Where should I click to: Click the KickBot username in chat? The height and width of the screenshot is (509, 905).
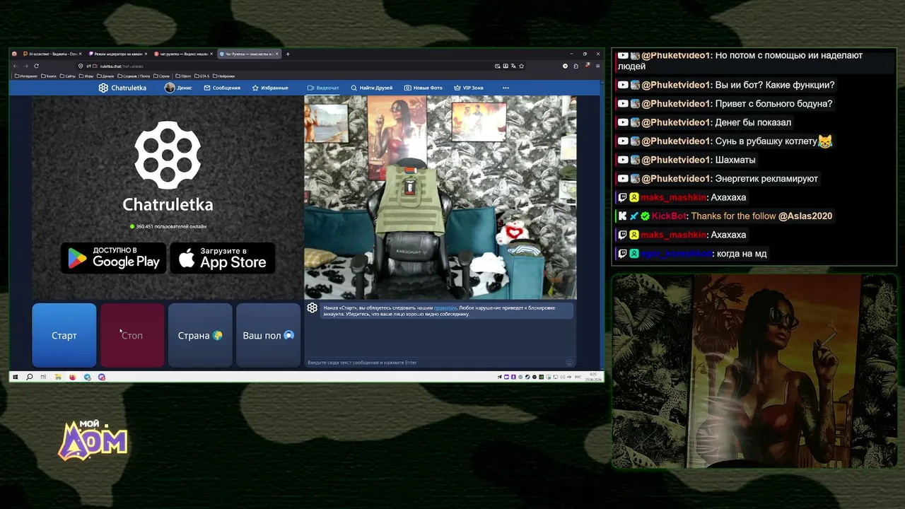670,216
